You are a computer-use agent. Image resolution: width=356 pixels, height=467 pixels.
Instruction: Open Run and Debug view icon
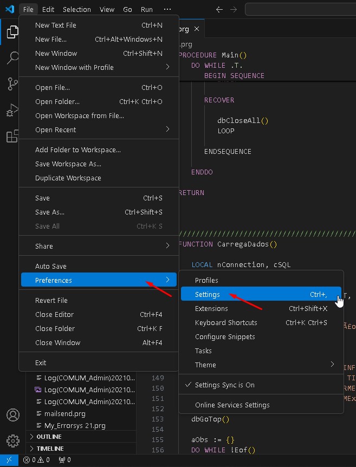pyautogui.click(x=12, y=111)
